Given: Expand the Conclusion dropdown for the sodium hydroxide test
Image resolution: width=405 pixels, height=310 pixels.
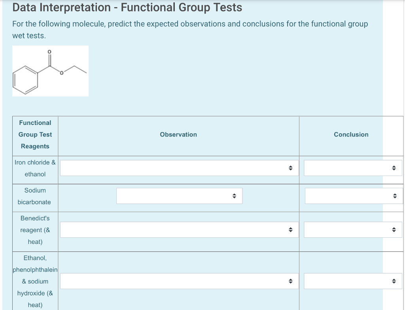Looking at the screenshot, I should [352, 281].
